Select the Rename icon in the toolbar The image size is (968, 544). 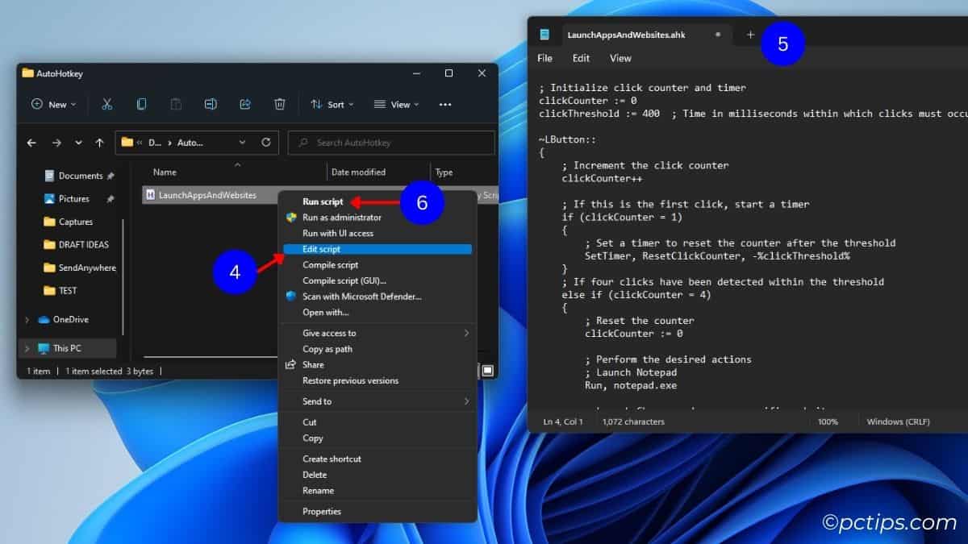pos(211,105)
